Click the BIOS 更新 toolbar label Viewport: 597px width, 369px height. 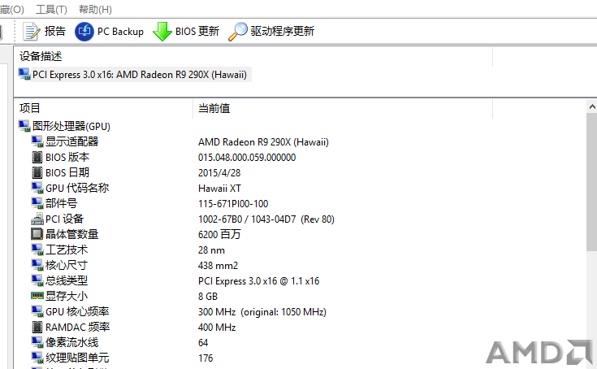point(197,31)
